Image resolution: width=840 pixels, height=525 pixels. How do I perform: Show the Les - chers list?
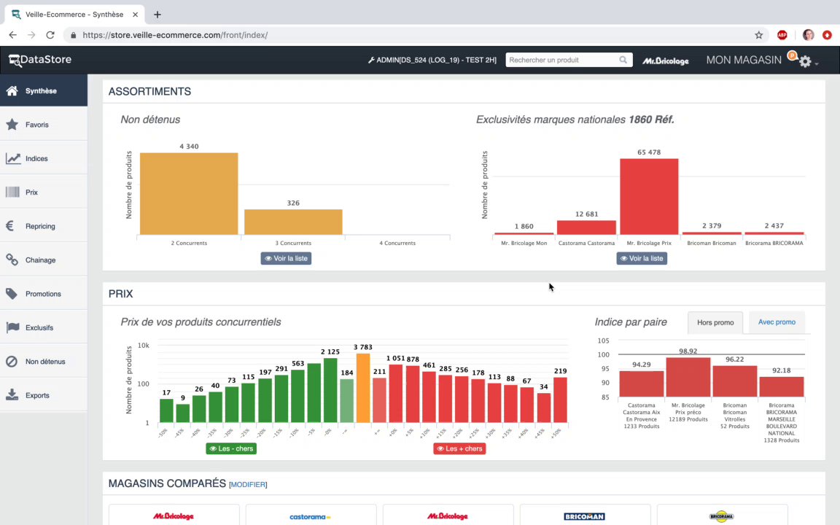tap(231, 448)
